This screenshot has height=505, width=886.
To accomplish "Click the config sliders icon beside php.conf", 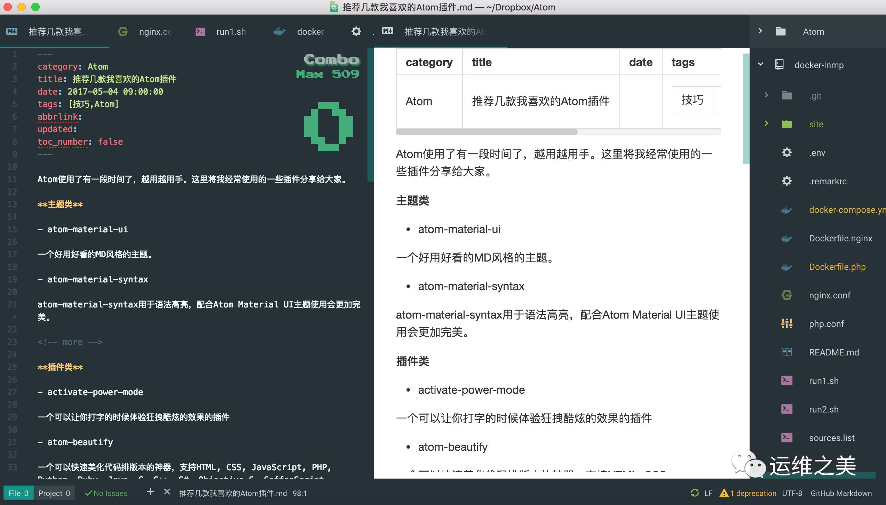I will [x=787, y=323].
